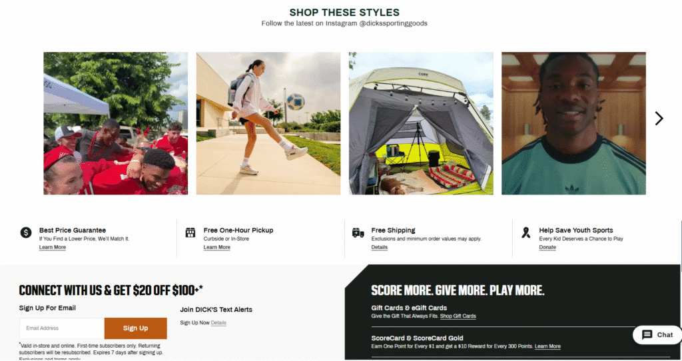This screenshot has width=682, height=361.
Task: Click the delivery truck Free Shipping icon
Action: [358, 232]
